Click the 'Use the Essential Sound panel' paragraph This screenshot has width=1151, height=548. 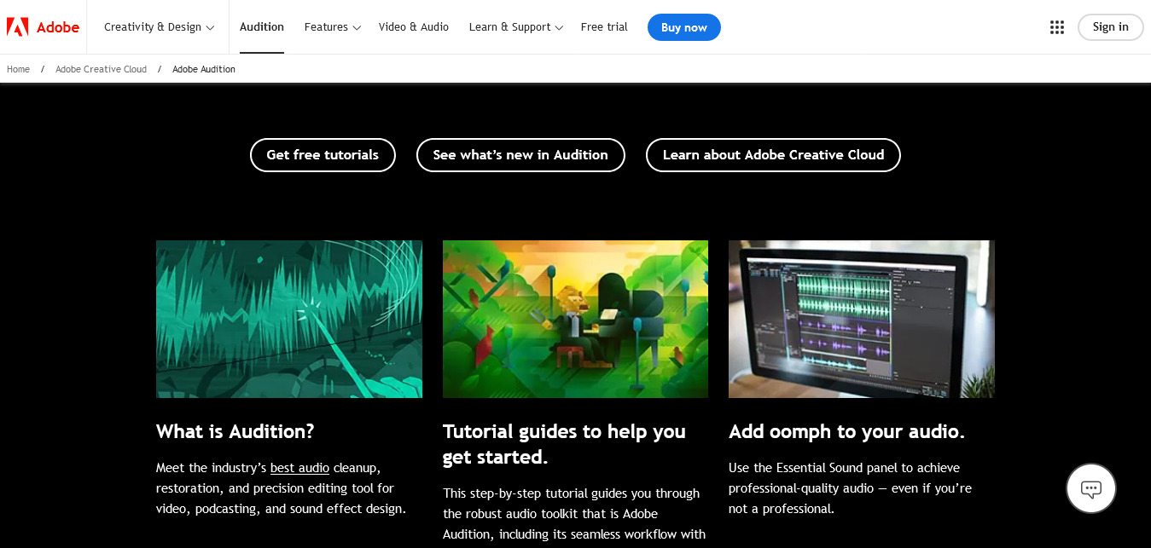(850, 488)
